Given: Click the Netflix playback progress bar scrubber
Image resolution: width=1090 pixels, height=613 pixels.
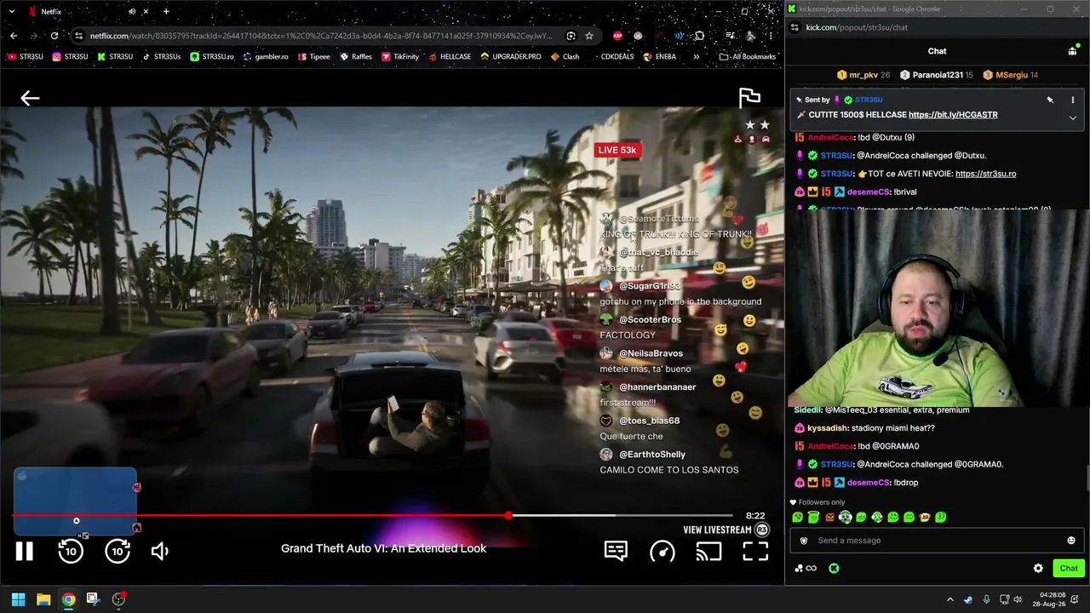Looking at the screenshot, I should (x=508, y=516).
